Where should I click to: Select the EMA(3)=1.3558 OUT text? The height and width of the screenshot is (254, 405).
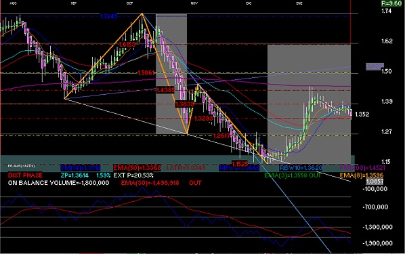point(292,175)
